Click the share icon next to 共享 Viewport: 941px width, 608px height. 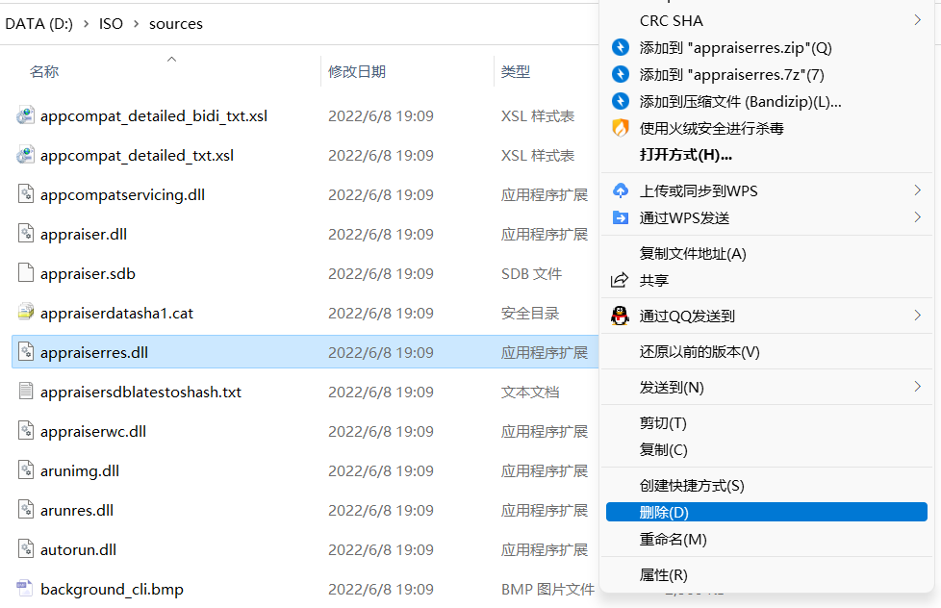tap(621, 281)
